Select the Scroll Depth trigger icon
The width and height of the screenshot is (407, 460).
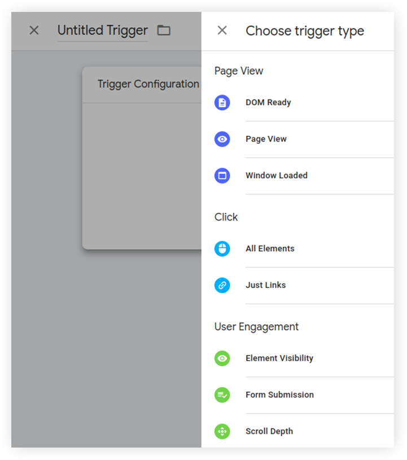tap(222, 431)
